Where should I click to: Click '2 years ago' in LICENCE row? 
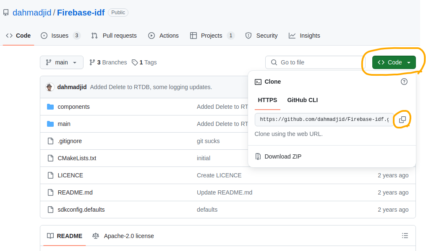[393, 175]
